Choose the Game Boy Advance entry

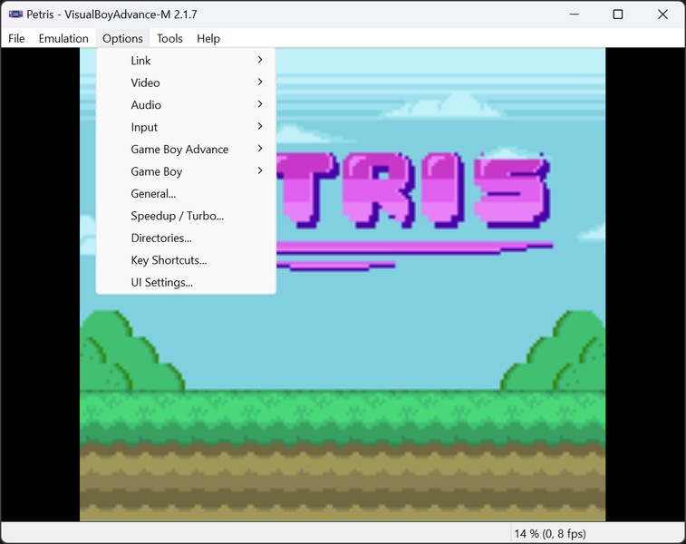click(x=179, y=150)
